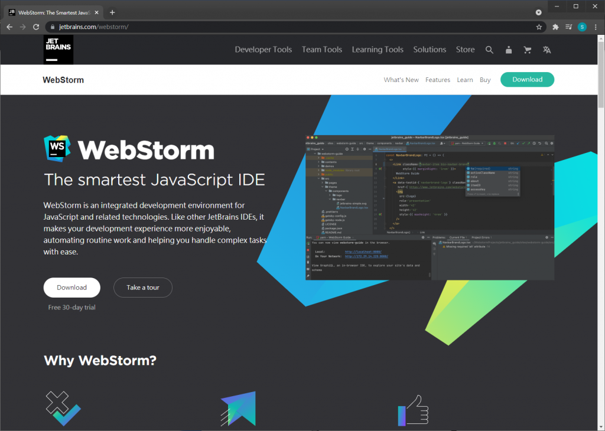
Task: Click the WebStorm WS logo icon
Action: 57,148
